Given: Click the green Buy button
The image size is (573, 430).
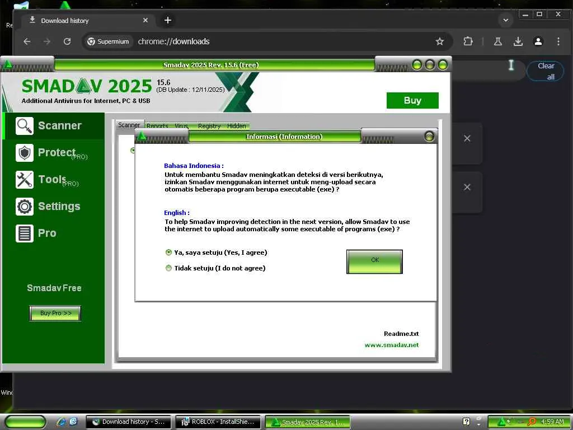Looking at the screenshot, I should [412, 100].
